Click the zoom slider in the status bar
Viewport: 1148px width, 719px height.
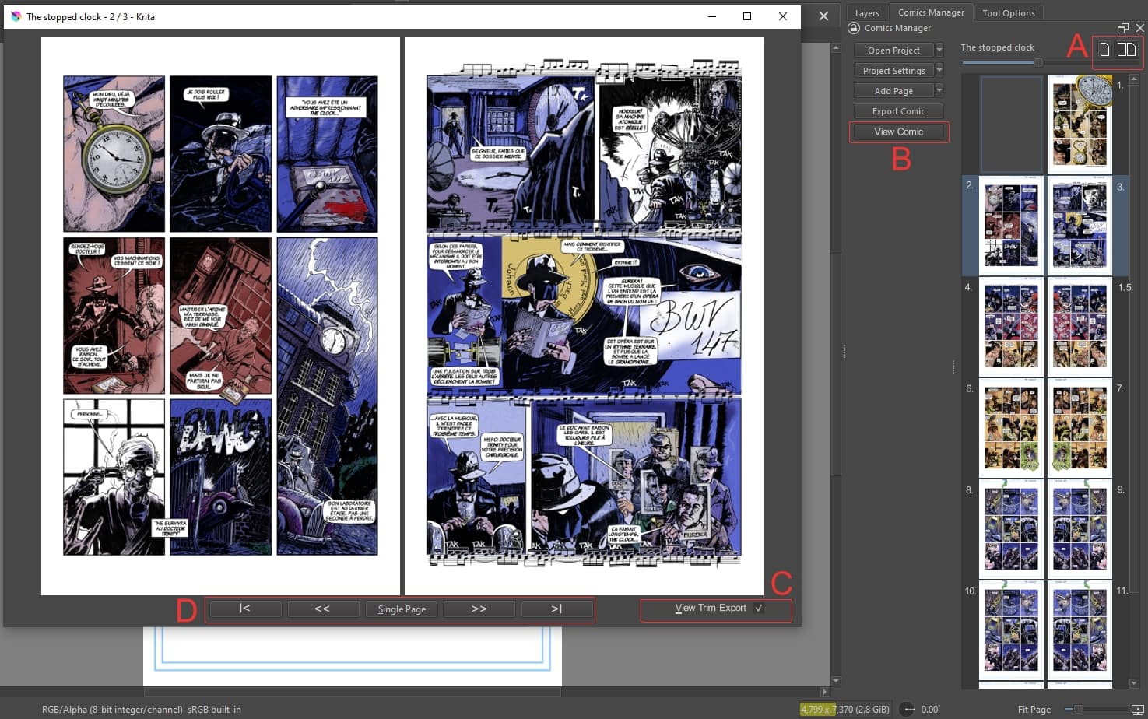pyautogui.click(x=1096, y=710)
